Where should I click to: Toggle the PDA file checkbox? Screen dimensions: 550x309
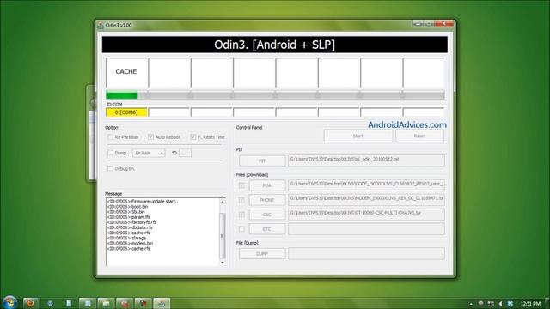pyautogui.click(x=241, y=185)
